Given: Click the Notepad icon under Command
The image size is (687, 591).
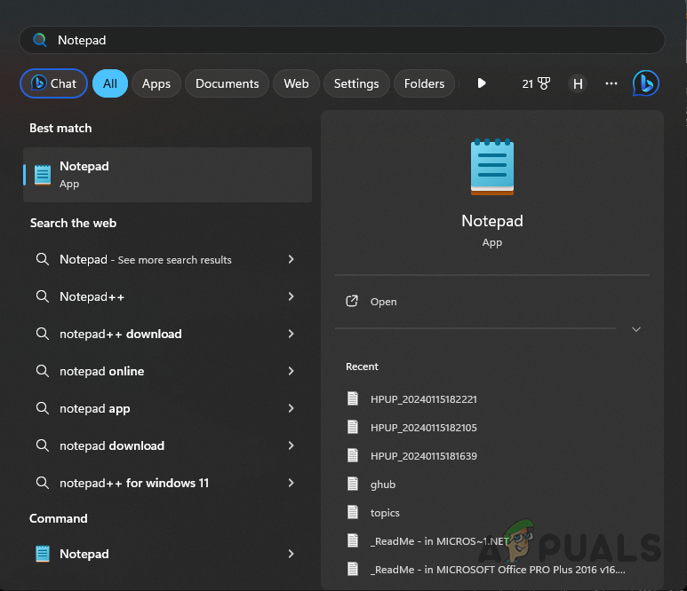Looking at the screenshot, I should [x=43, y=554].
